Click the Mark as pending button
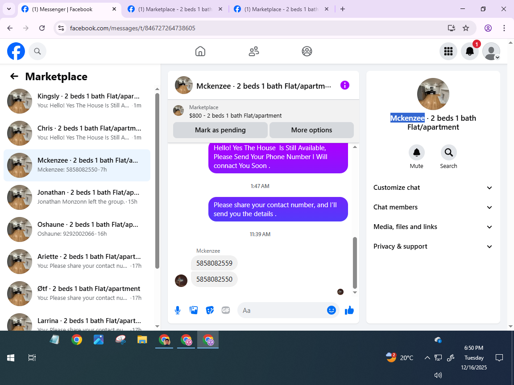This screenshot has width=514, height=385. (x=220, y=130)
